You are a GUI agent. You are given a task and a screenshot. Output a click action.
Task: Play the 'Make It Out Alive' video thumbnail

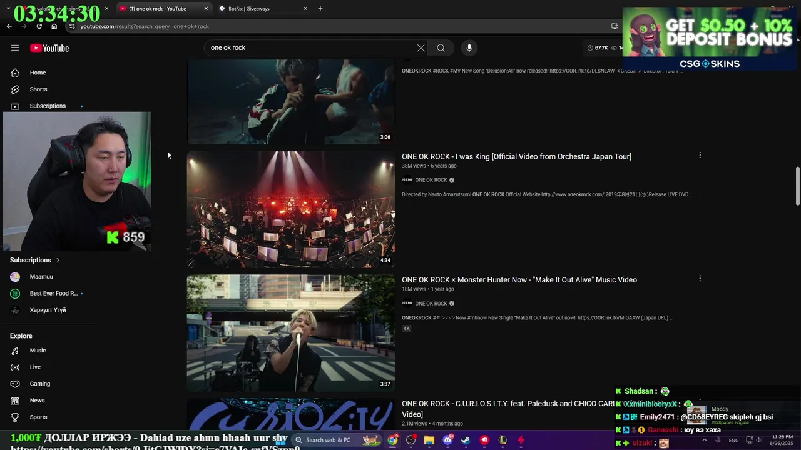(291, 333)
